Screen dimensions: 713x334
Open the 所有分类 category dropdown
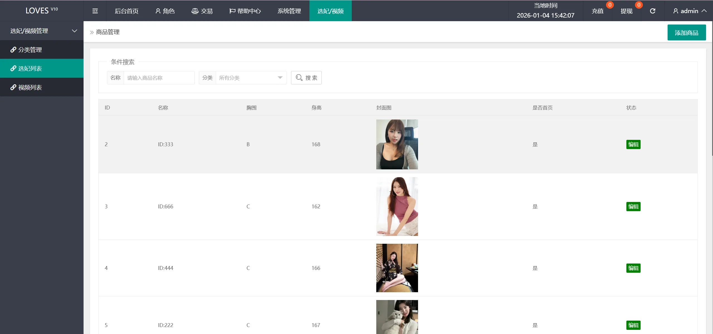[x=251, y=78]
